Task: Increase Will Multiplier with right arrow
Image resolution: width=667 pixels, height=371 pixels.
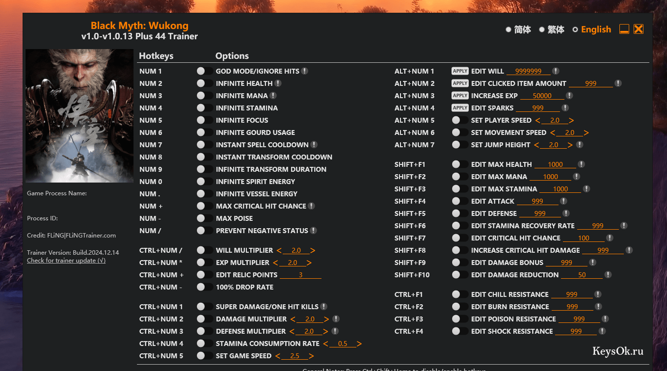Action: click(x=313, y=250)
